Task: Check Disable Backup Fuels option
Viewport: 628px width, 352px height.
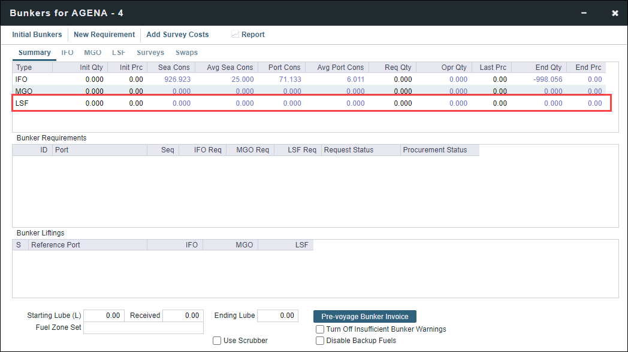Action: pyautogui.click(x=320, y=341)
